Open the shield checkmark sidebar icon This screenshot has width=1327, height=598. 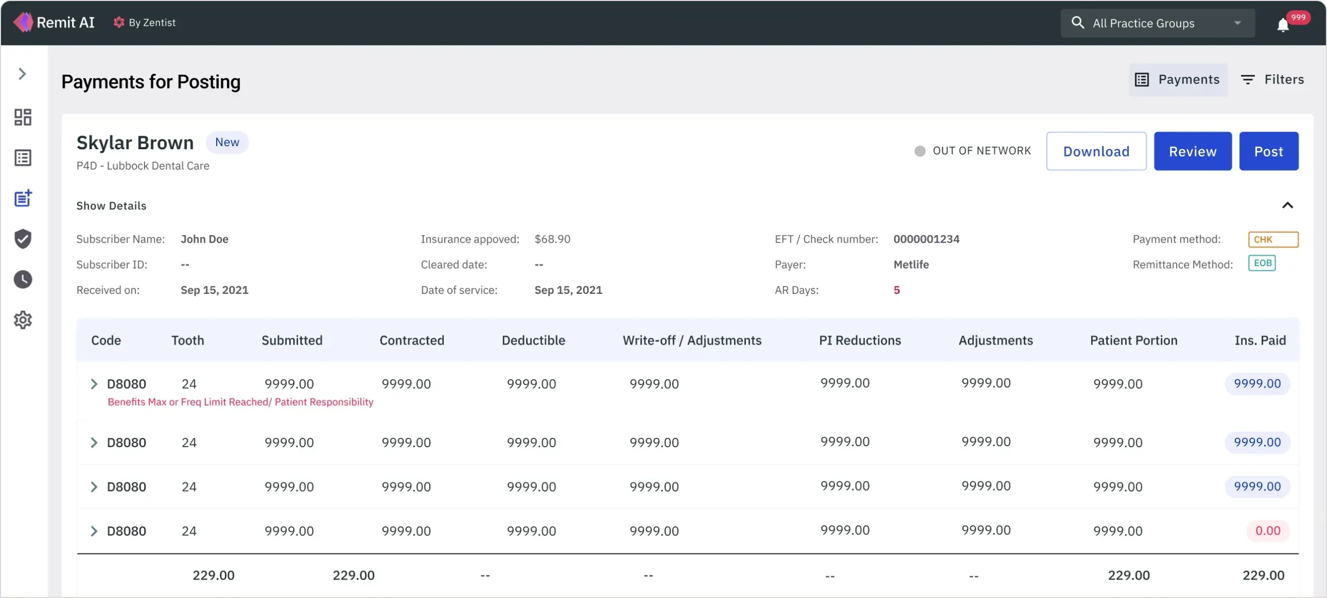point(23,238)
